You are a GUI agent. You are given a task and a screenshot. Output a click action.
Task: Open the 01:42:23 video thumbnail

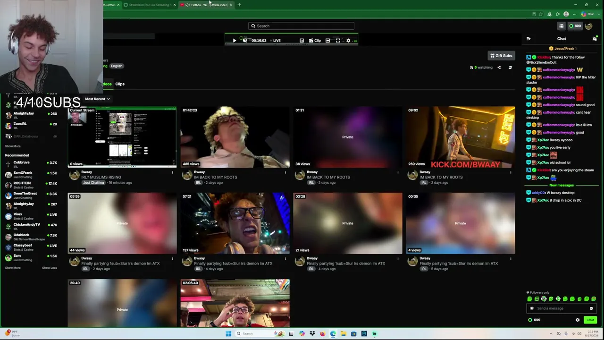(235, 137)
